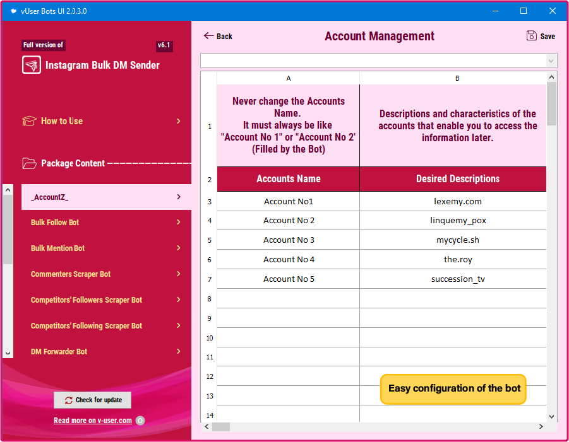This screenshot has height=442, width=569.
Task: Select the 'mycycle.sh' description cell
Action: tap(453, 240)
